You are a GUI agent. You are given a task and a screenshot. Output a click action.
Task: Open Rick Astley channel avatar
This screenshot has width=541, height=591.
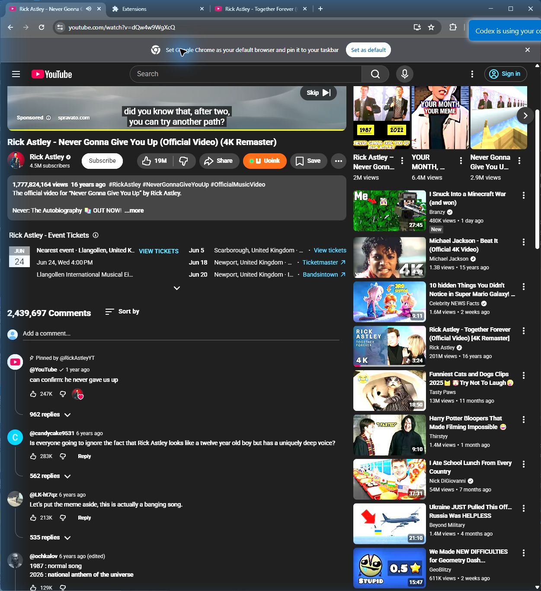pos(16,161)
